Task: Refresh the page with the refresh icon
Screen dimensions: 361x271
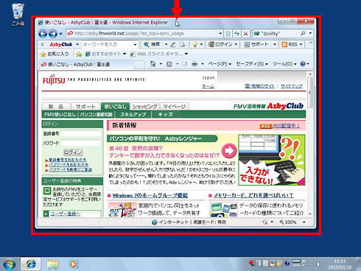Action: pyautogui.click(x=236, y=33)
